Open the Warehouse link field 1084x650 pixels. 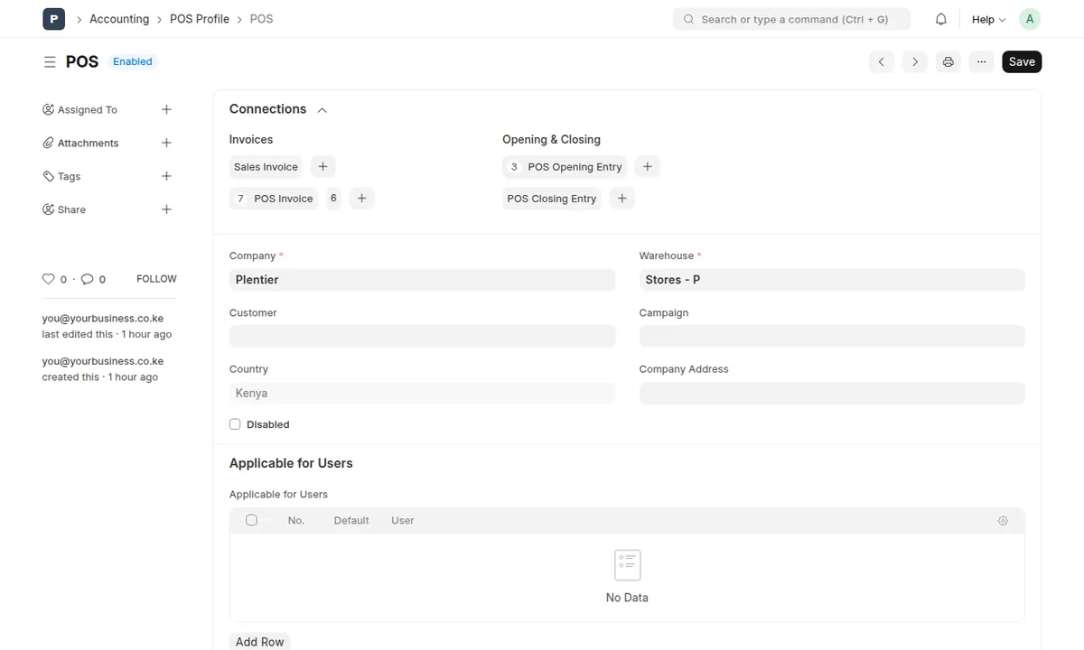832,280
